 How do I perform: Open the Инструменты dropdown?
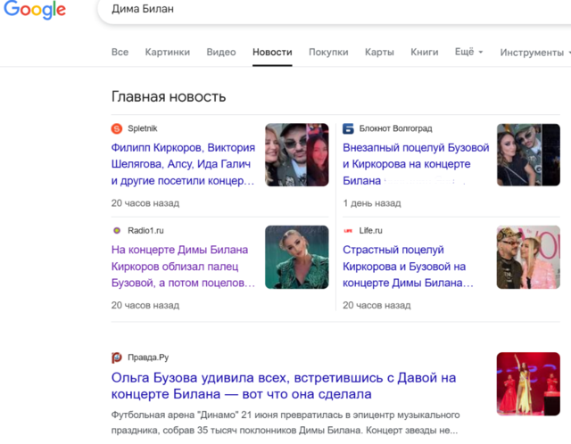coord(535,53)
